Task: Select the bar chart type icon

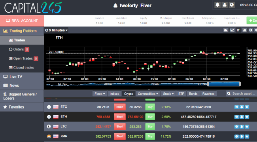Action: pos(244,30)
